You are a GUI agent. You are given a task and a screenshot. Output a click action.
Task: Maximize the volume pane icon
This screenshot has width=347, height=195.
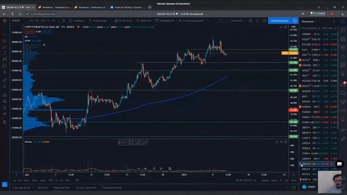[286, 142]
